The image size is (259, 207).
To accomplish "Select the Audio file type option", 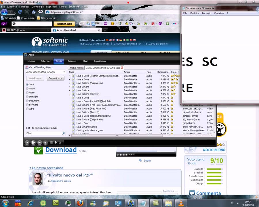I will 27,89.
